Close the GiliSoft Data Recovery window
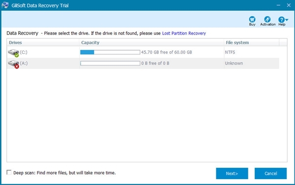Screen dimensions: 295x185 [x=289, y=5]
